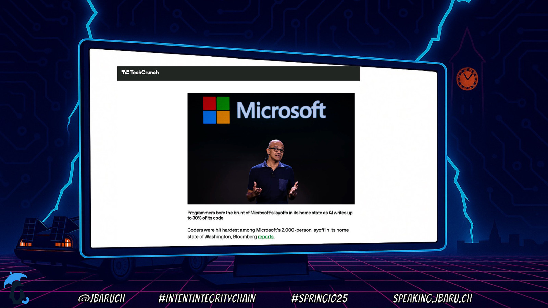Click the paragraph starting 'Coders were hit hardest'

tap(268, 233)
